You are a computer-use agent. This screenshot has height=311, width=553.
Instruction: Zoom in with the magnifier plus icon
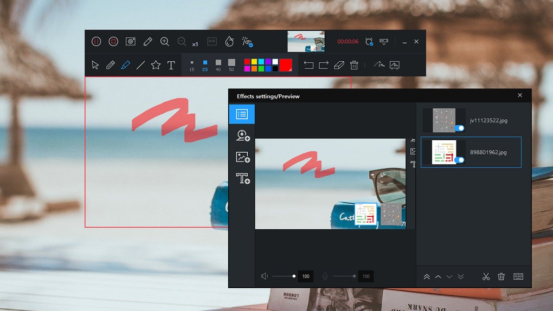(x=165, y=42)
